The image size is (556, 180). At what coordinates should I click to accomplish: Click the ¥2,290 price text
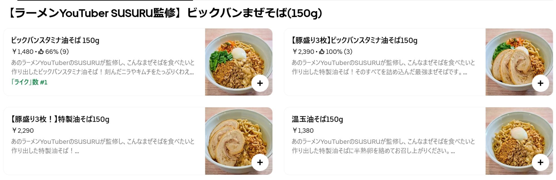point(23,130)
